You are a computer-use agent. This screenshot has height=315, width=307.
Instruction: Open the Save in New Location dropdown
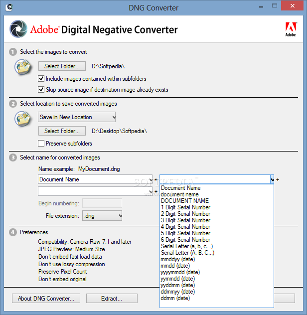pos(77,117)
